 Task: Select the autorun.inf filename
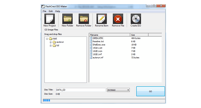tap(98, 57)
